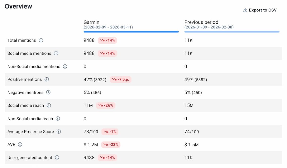This screenshot has width=287, height=168.
Task: Show Non-Social media reach info tooltip
Action: pyautogui.click(x=58, y=119)
